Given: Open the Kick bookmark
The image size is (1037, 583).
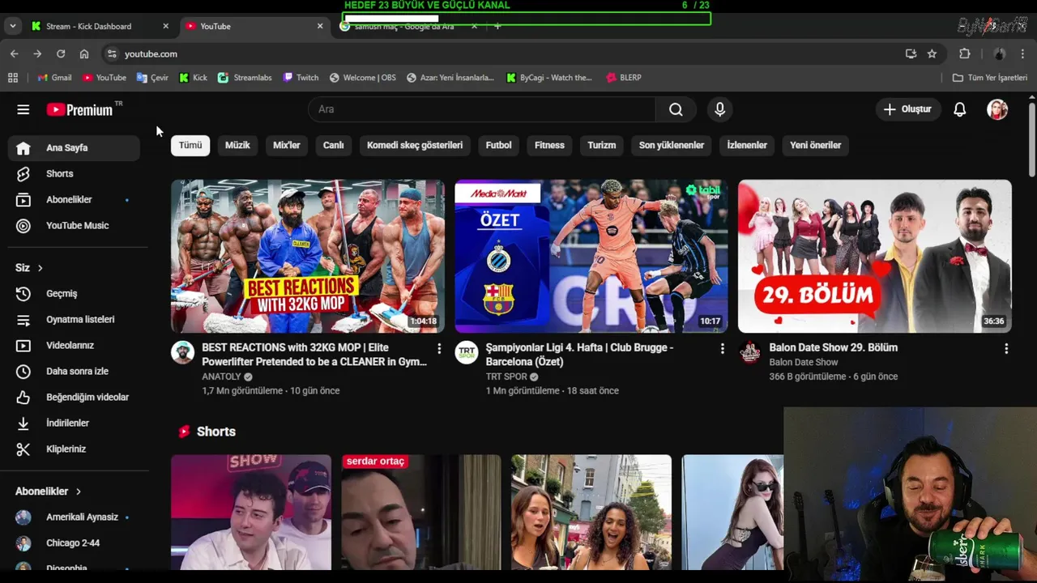Looking at the screenshot, I should pos(193,78).
